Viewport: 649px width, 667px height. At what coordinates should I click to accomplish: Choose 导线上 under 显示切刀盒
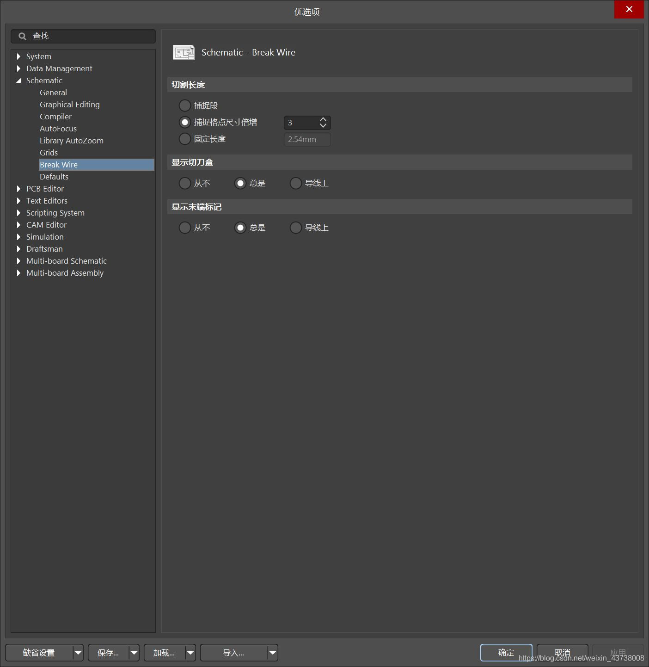point(296,183)
